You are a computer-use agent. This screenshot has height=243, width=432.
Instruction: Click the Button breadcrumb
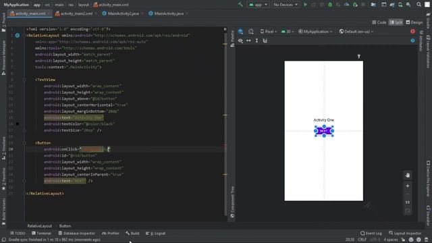65,226
